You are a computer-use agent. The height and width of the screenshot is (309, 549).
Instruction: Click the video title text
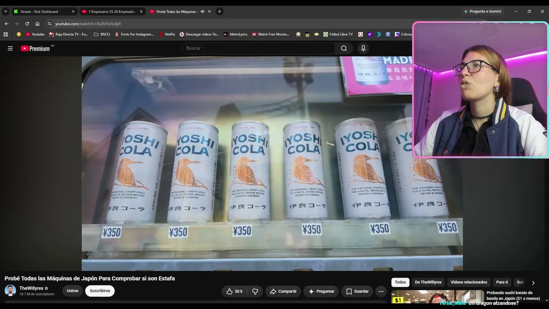point(90,279)
